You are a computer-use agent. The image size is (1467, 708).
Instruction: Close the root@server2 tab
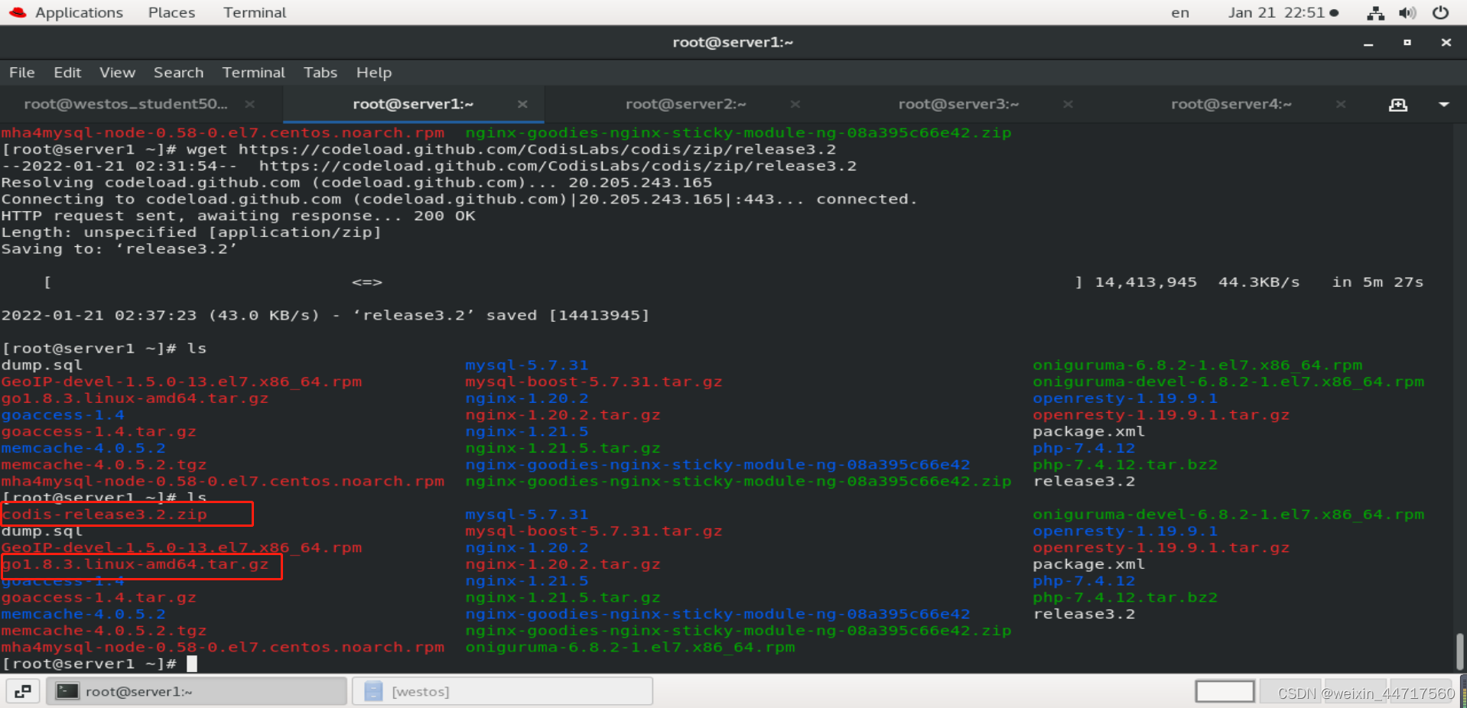(x=795, y=104)
